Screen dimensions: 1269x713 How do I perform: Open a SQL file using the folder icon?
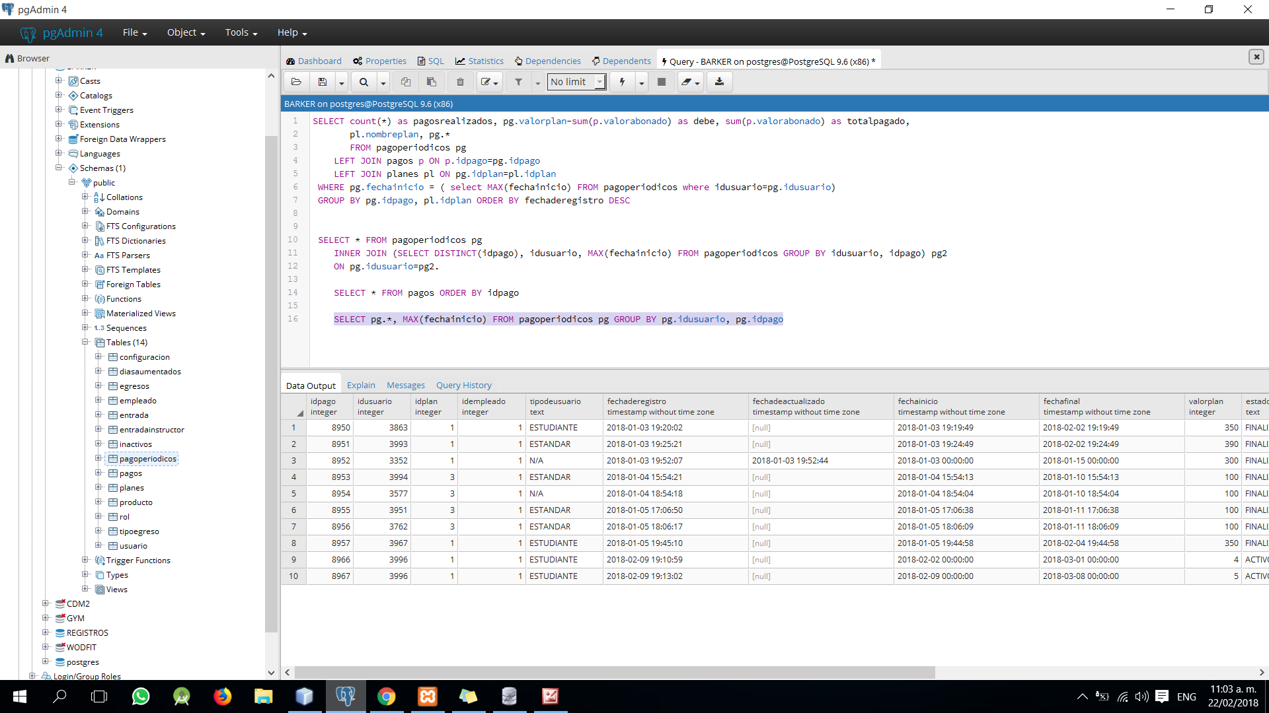pos(296,82)
